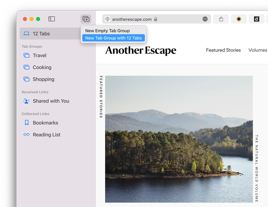Screen dimensions: 268x207
Task: Click the Bookmarks icon in sidebar
Action: click(x=27, y=123)
